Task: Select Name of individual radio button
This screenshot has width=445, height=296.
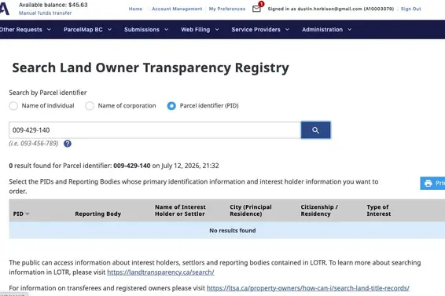Action: pyautogui.click(x=13, y=106)
